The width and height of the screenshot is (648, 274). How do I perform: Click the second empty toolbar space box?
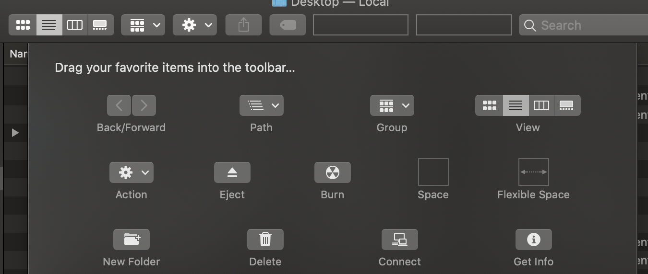[464, 25]
